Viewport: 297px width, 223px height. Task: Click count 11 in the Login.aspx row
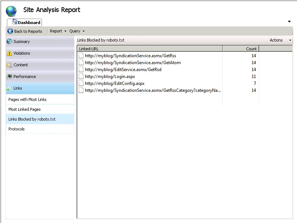tap(254, 77)
